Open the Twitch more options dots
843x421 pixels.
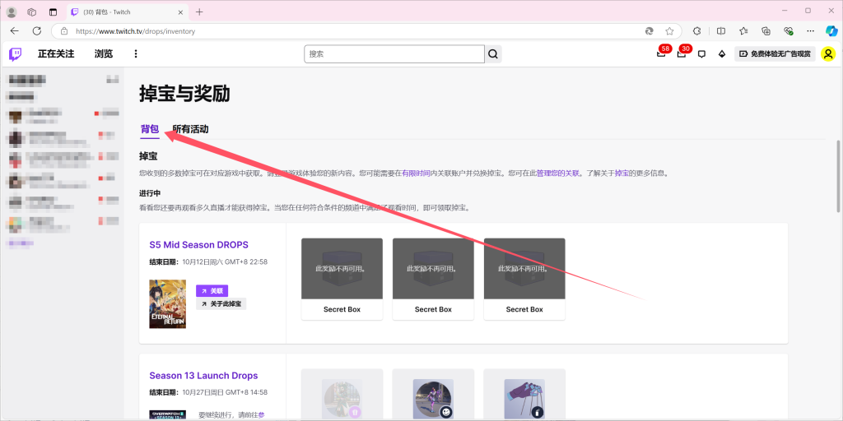136,53
